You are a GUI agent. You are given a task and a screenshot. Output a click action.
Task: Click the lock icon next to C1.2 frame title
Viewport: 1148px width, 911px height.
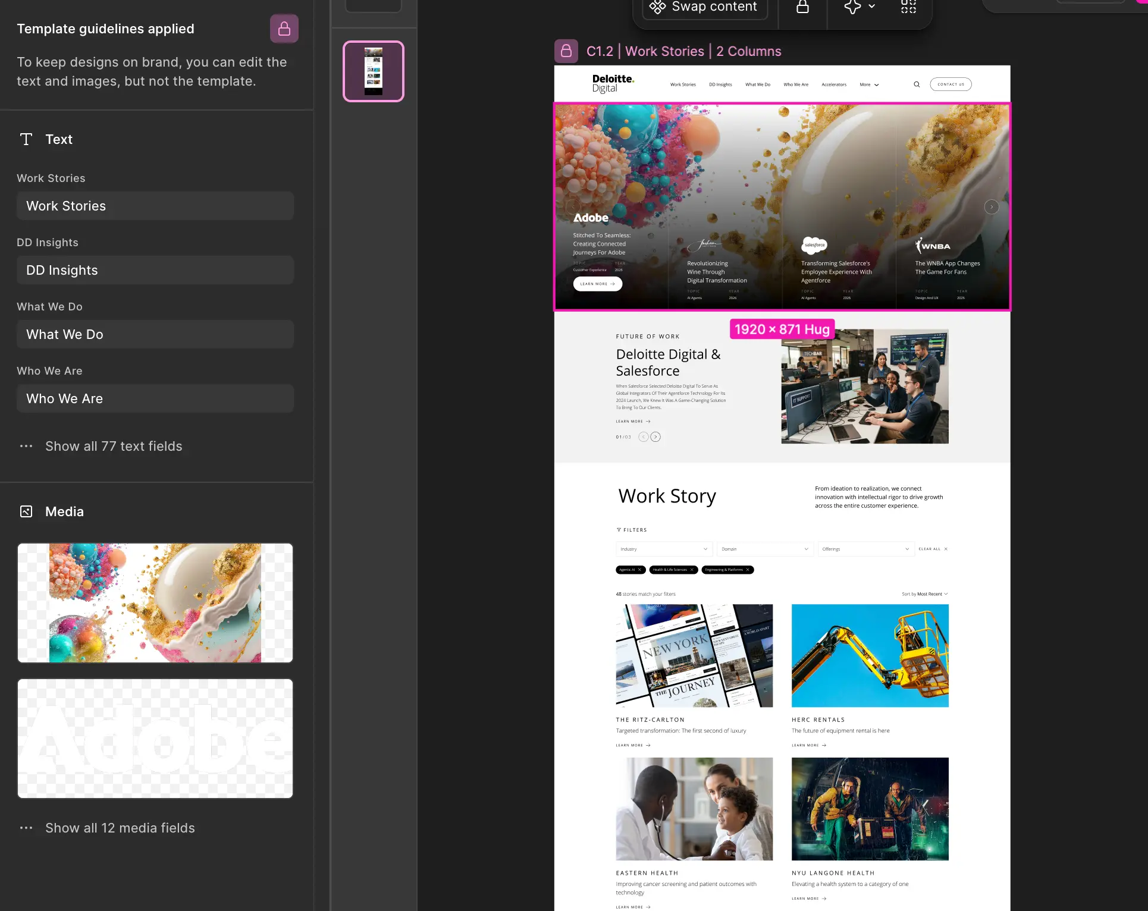[566, 51]
